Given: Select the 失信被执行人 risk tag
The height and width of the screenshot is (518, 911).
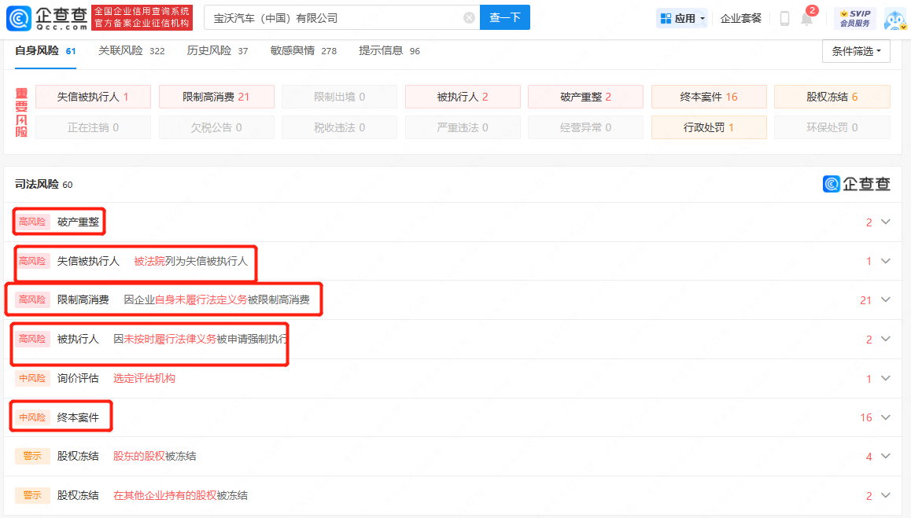Looking at the screenshot, I should (x=92, y=97).
